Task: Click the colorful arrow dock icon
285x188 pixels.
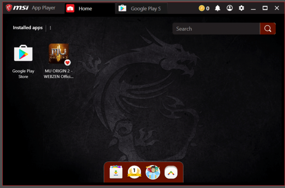Action: [171, 172]
